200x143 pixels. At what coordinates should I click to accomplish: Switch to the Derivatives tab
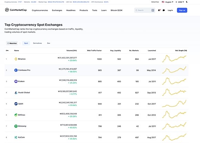(x=37, y=43)
